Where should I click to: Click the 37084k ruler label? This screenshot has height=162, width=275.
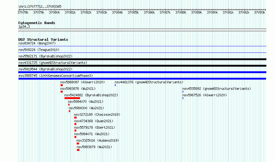(x=117, y=12)
